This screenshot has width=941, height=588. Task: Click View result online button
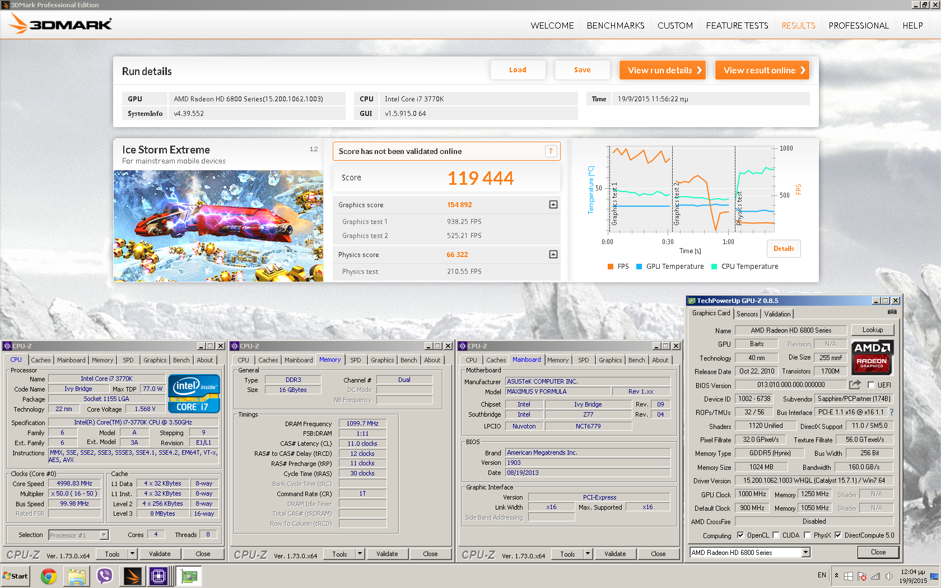tap(762, 70)
